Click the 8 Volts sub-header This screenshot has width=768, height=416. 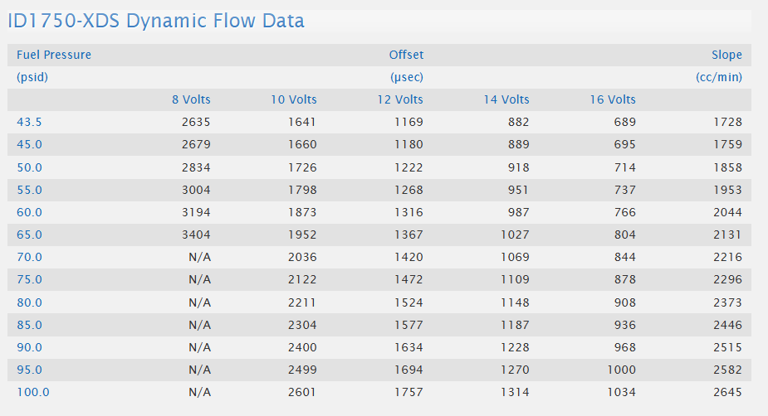[x=191, y=99]
